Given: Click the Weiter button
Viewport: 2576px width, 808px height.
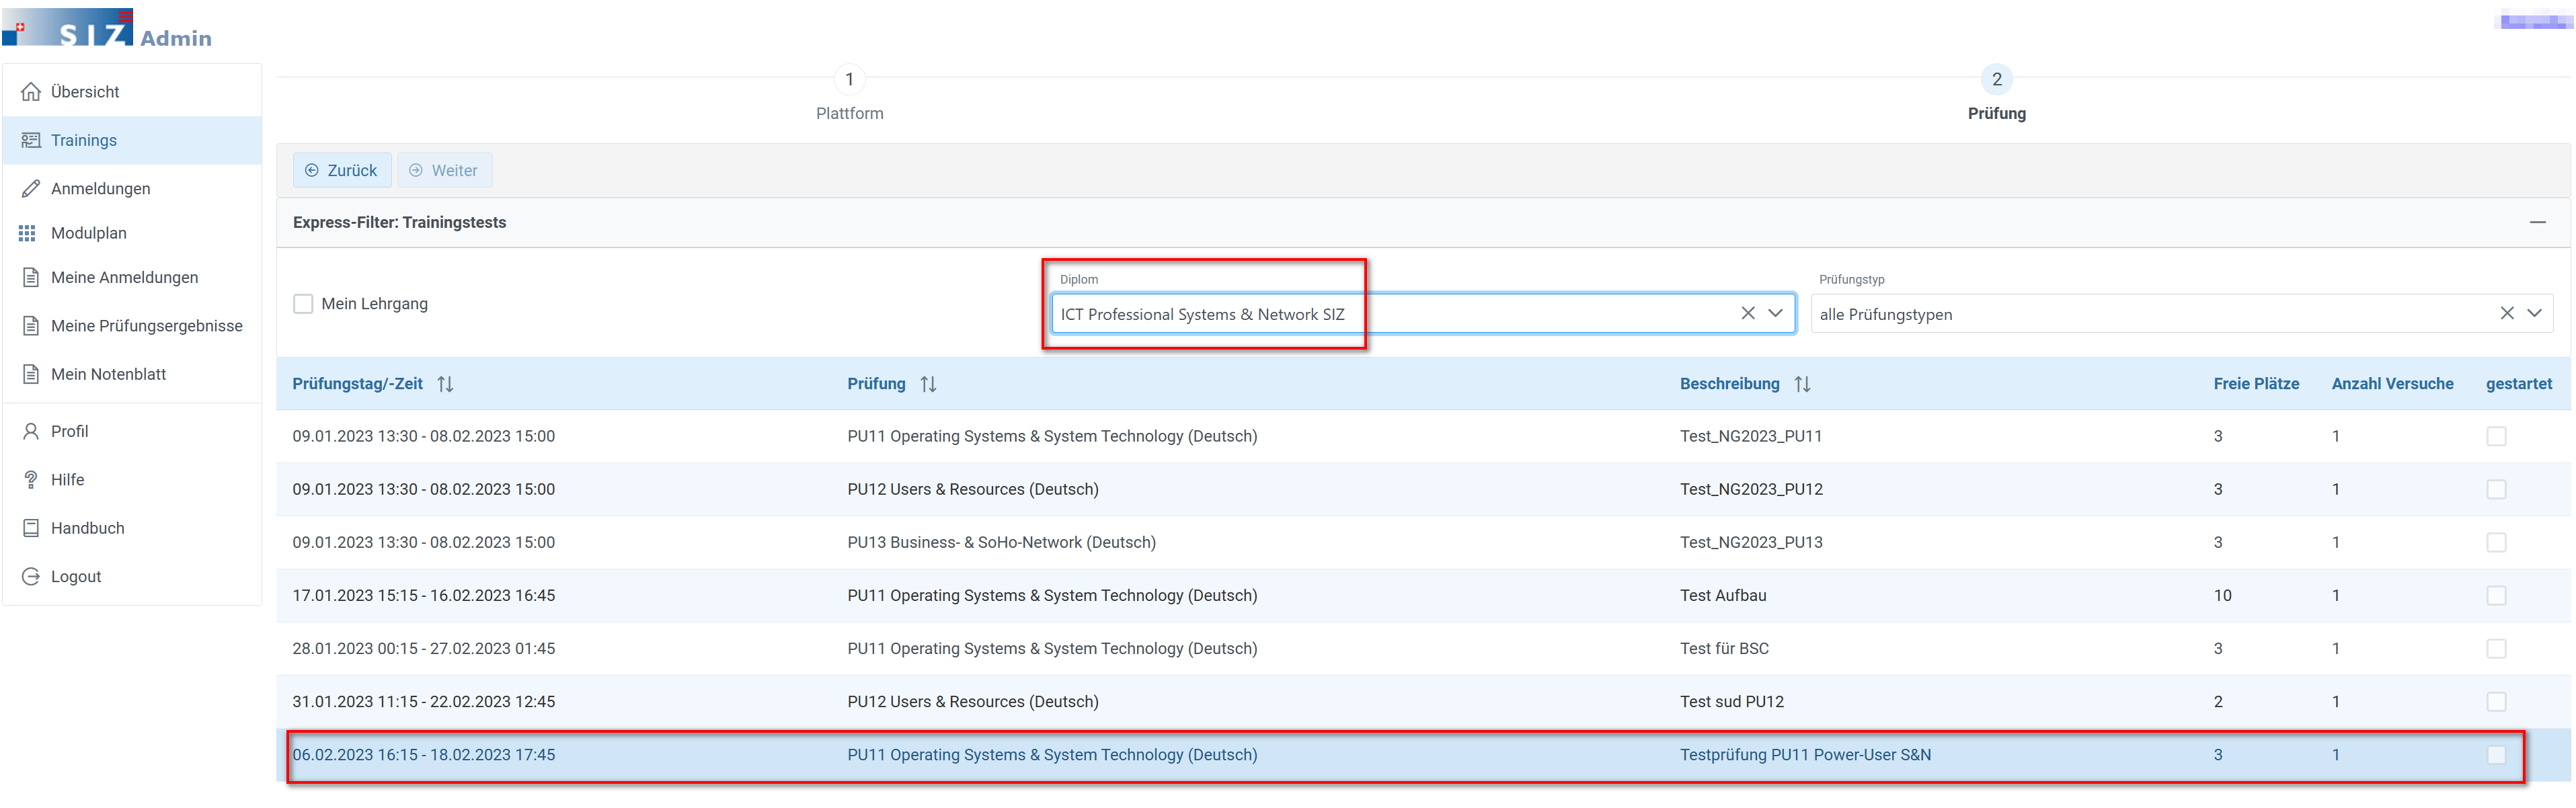Looking at the screenshot, I should tap(444, 170).
